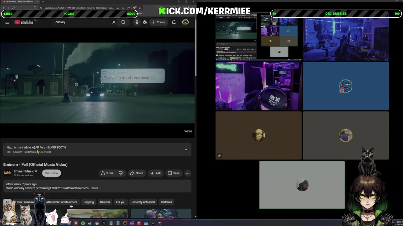The image size is (403, 226).
Task: Select the purple room webcam with black cap
Action: [258, 86]
